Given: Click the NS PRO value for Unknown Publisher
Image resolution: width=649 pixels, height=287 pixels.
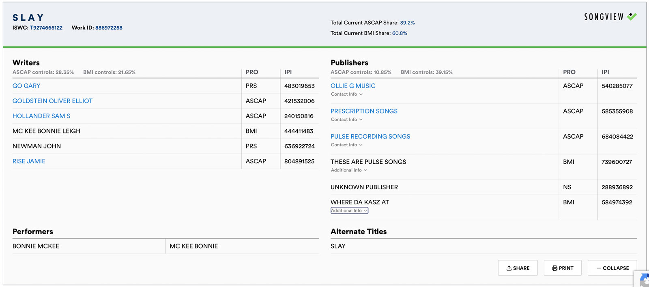Looking at the screenshot, I should [567, 187].
